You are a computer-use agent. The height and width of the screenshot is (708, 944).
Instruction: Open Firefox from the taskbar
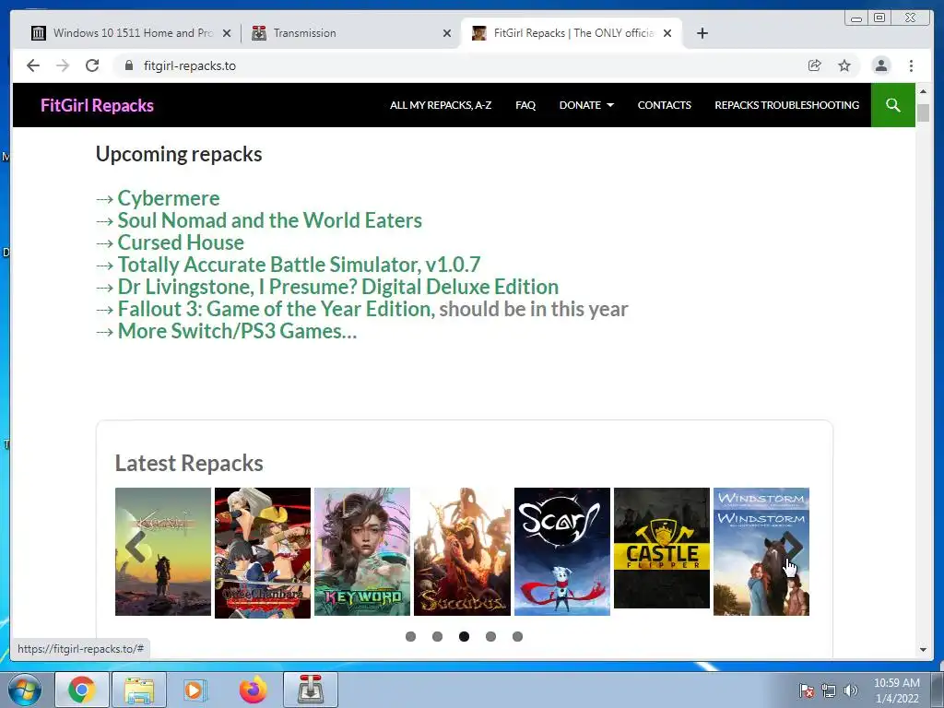coord(253,690)
